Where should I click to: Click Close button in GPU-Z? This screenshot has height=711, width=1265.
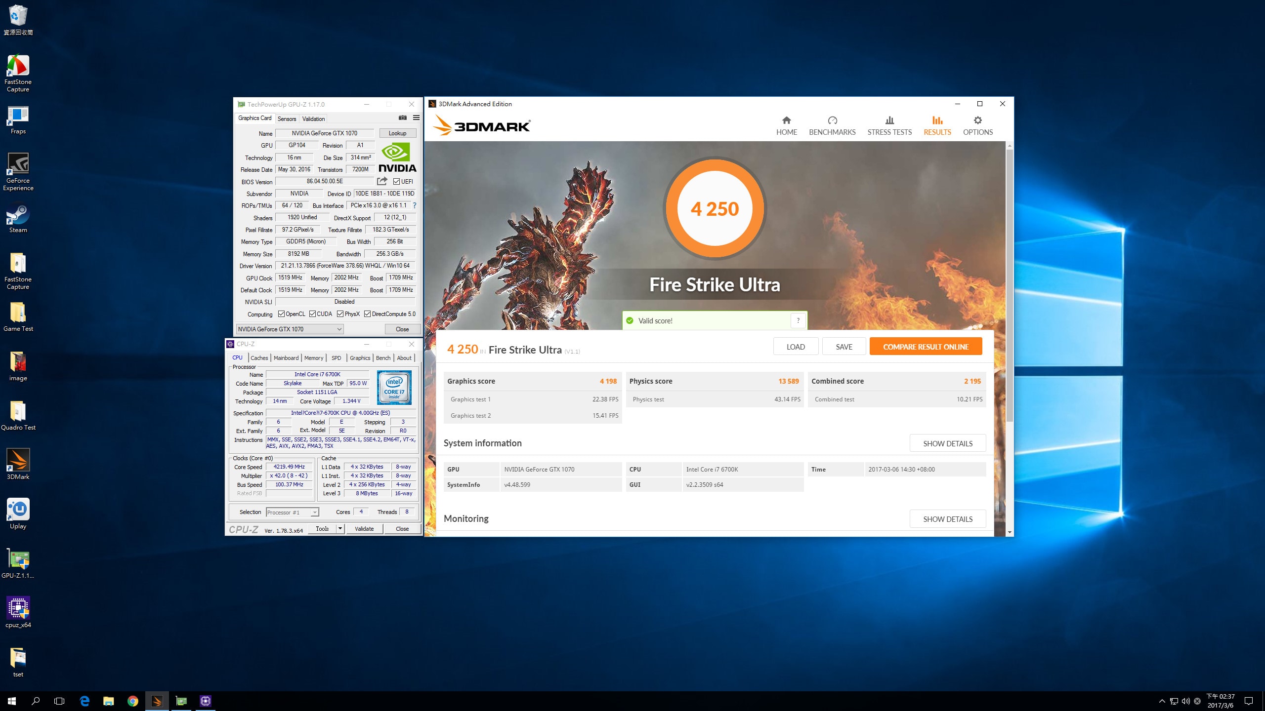click(402, 329)
